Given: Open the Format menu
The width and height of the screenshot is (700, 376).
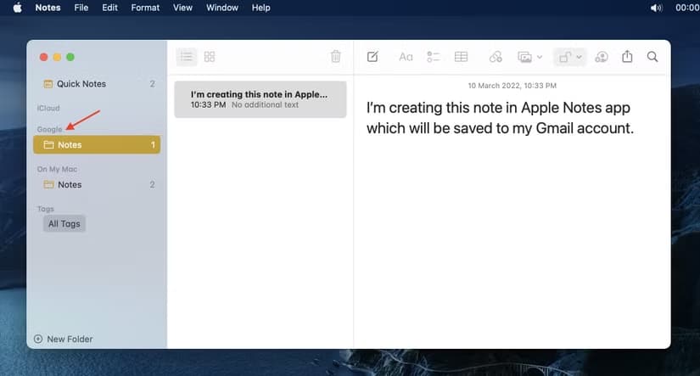Looking at the screenshot, I should [145, 8].
